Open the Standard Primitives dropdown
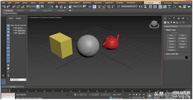 (177, 26)
